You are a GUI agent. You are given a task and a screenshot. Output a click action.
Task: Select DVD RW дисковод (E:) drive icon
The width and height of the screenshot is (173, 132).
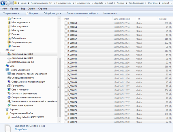[x=9, y=62]
